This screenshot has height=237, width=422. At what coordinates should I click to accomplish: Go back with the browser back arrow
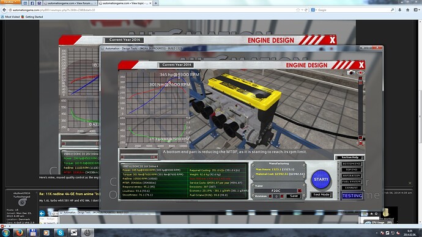click(4, 10)
